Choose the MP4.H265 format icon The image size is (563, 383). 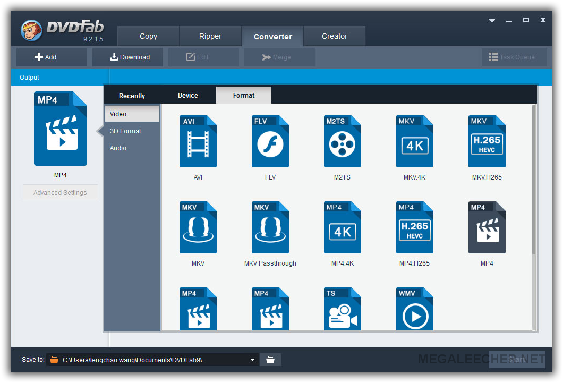coord(415,227)
